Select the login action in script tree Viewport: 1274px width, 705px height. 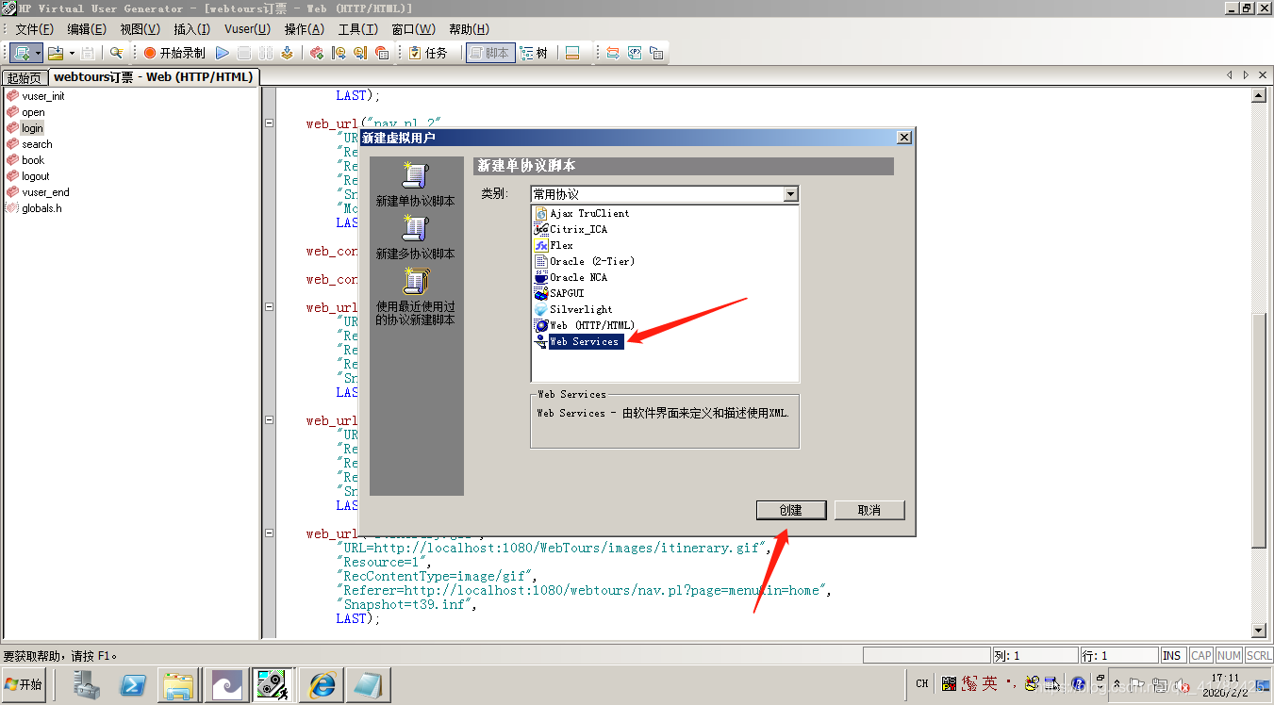[32, 128]
